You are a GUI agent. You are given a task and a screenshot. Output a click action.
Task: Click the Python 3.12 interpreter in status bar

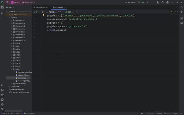click(x=171, y=113)
